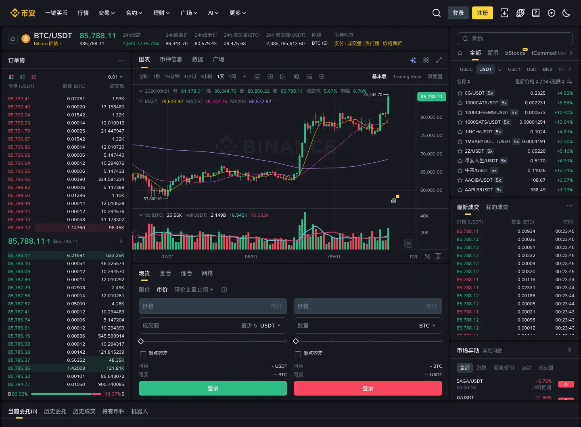Toggle dark mode with the moon icon
The image size is (581, 427).
[x=566, y=13]
